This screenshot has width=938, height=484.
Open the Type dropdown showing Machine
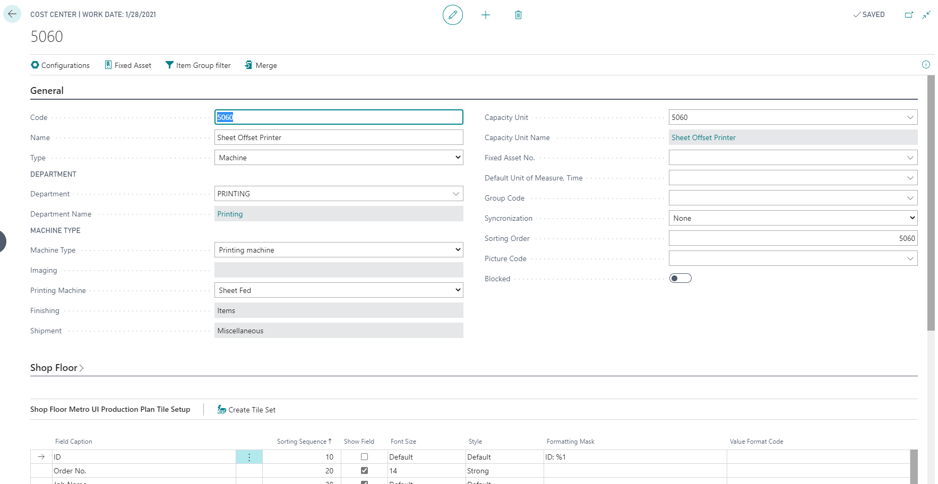339,158
